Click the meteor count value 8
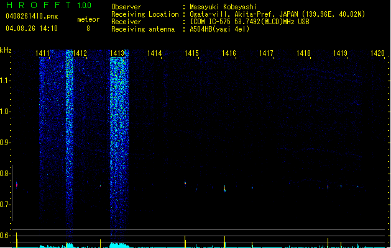 (88, 29)
